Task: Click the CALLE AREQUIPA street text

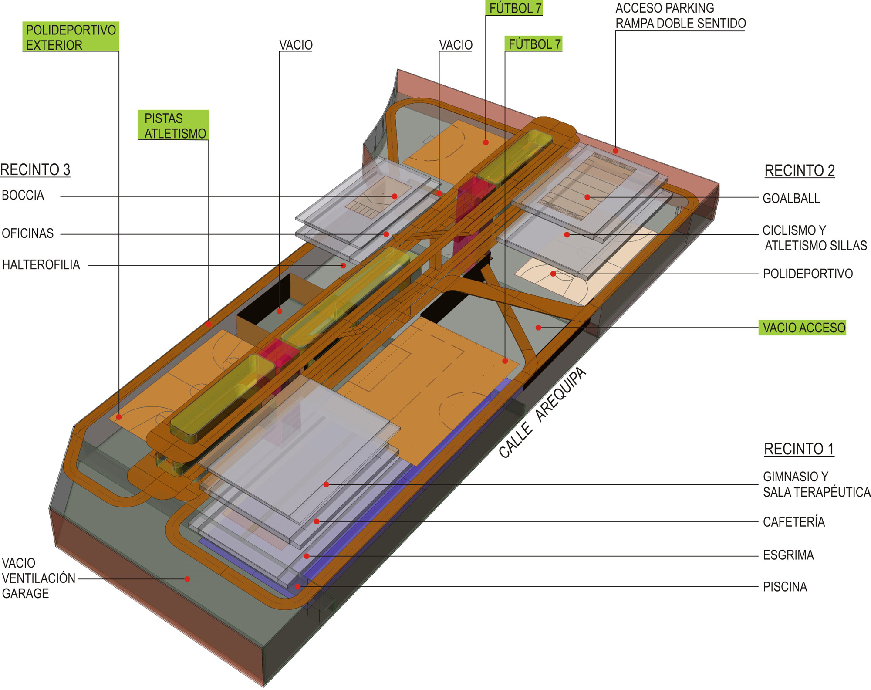Action: pyautogui.click(x=542, y=413)
